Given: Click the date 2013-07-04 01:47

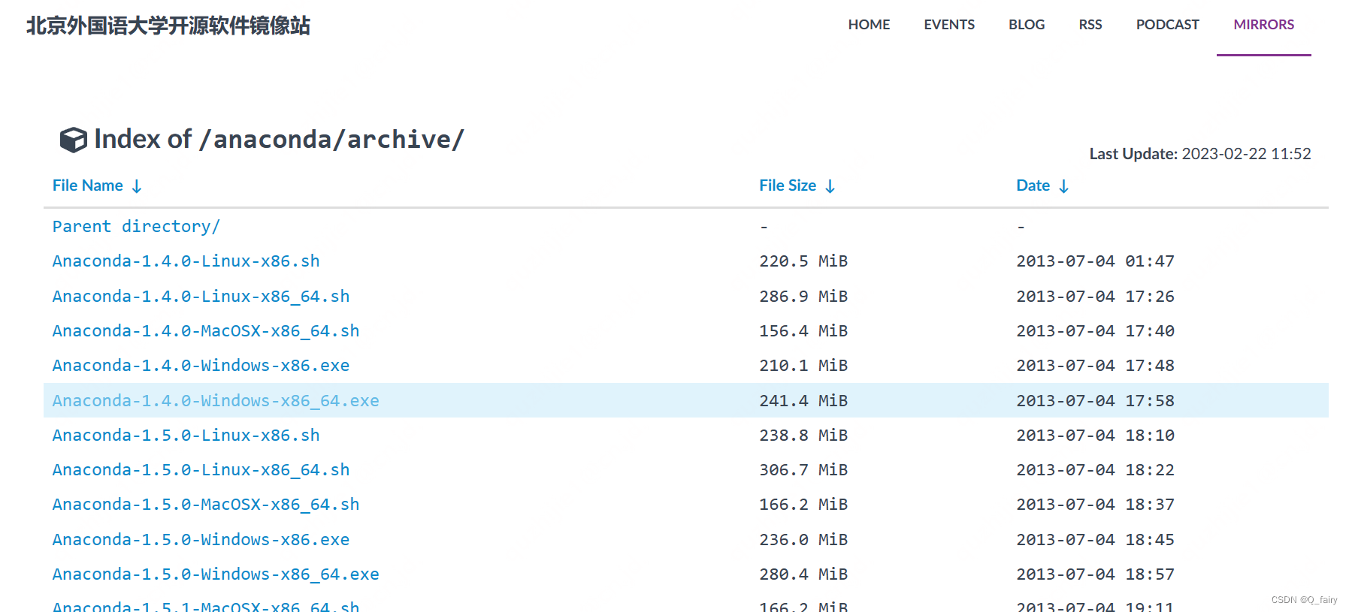Looking at the screenshot, I should 1095,261.
